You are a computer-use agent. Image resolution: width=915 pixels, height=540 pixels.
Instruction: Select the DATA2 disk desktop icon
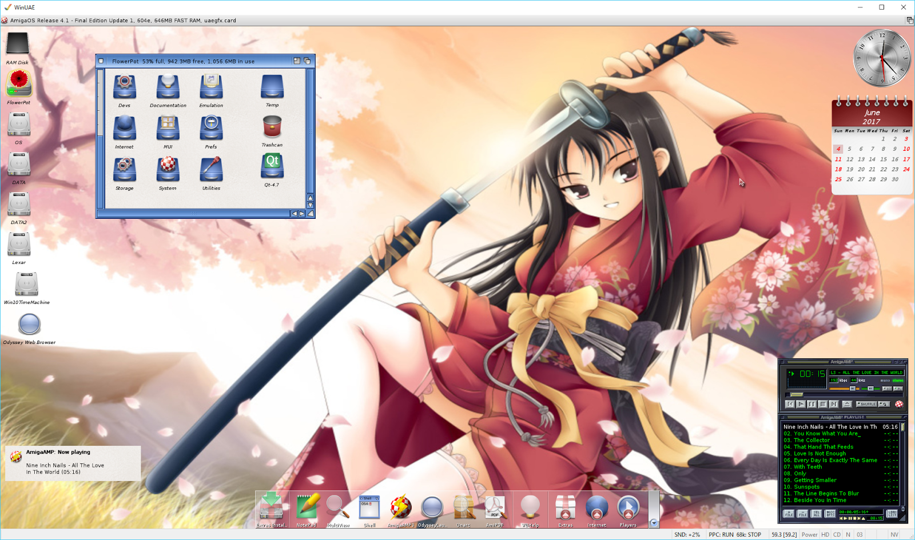coord(19,207)
